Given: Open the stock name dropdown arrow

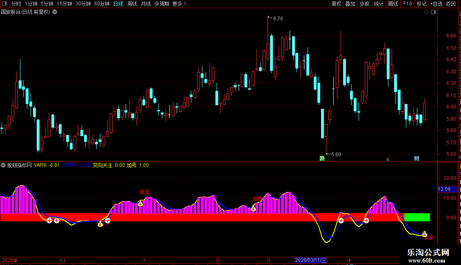Looking at the screenshot, I should [55, 12].
